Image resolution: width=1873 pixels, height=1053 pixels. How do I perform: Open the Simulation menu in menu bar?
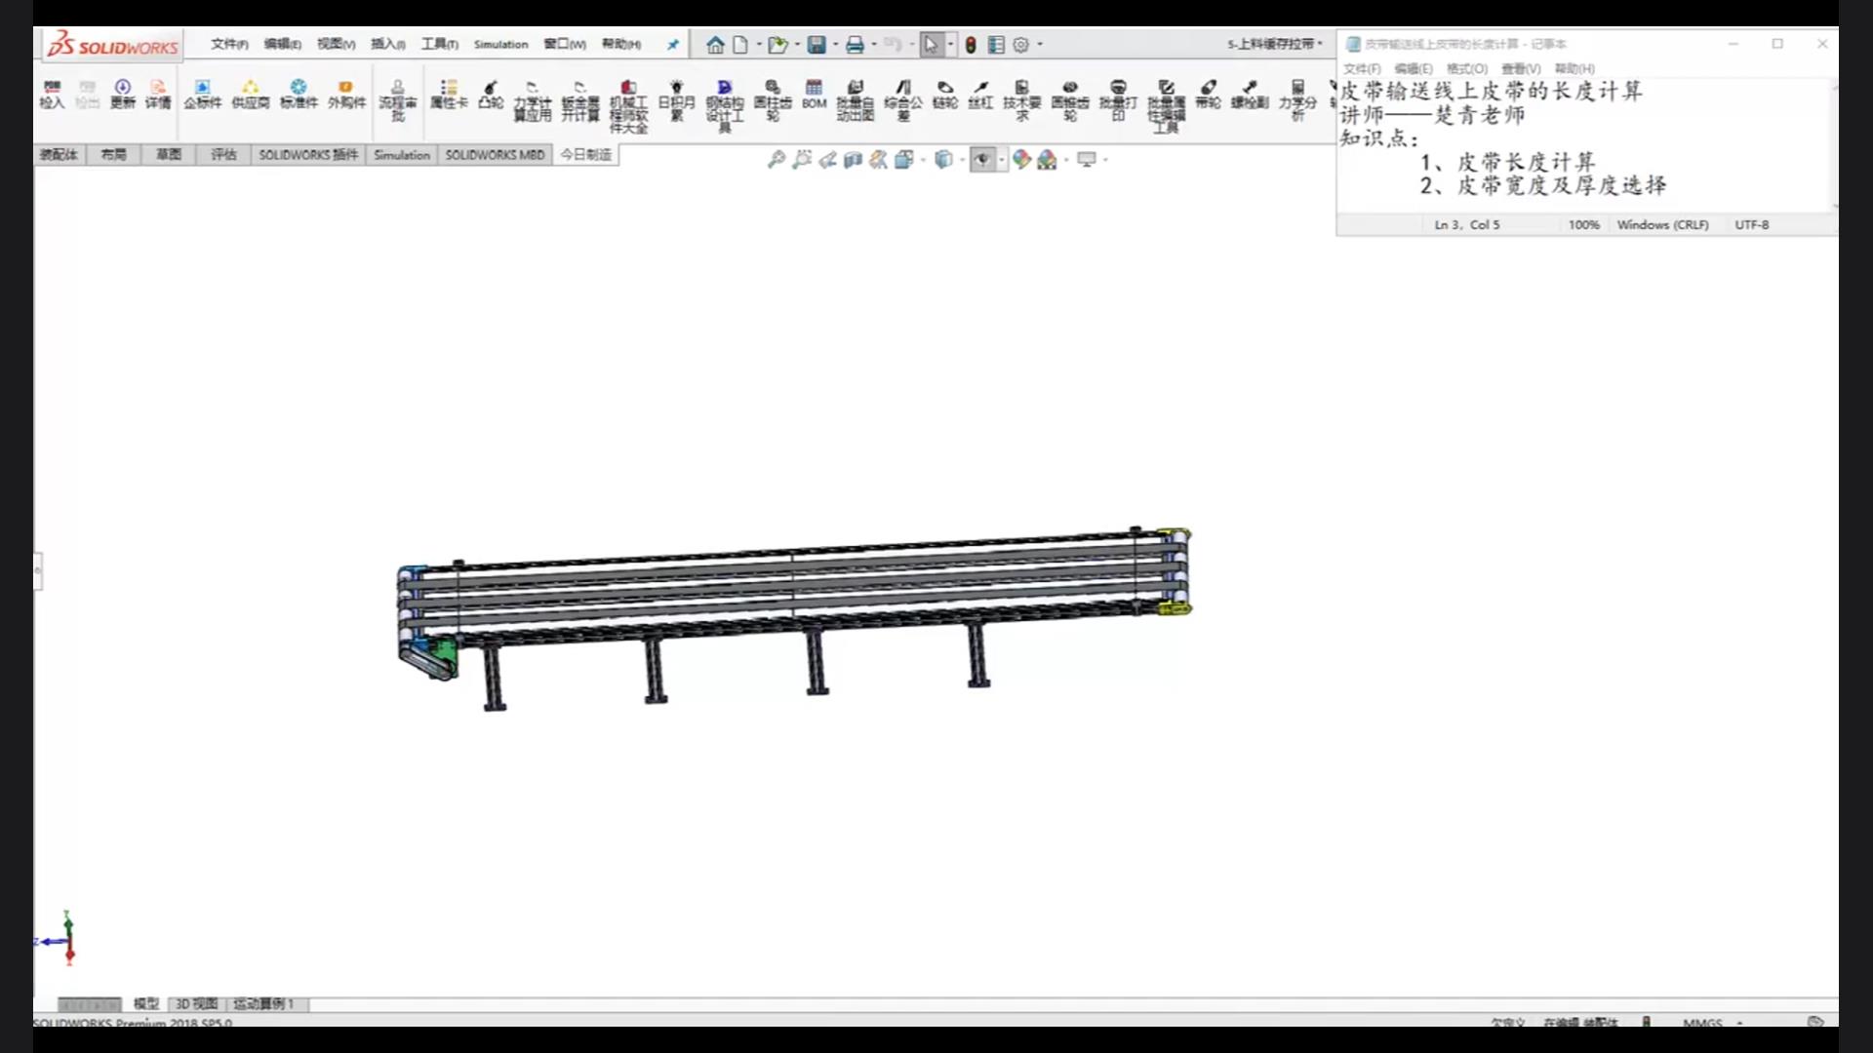[501, 44]
